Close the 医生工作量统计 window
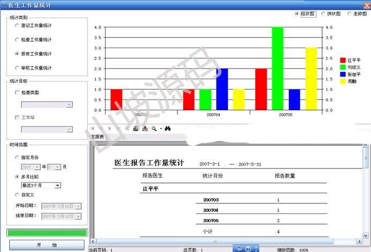Viewport: 371px width, 252px height. tap(367, 5)
